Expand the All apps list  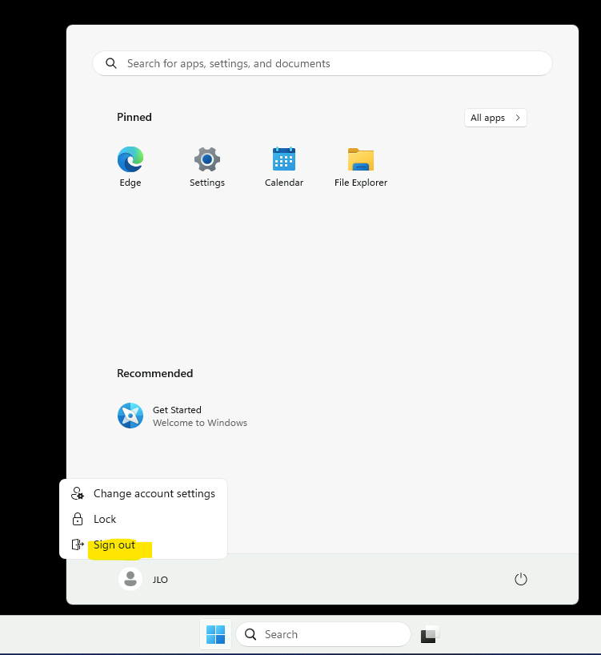pyautogui.click(x=495, y=118)
